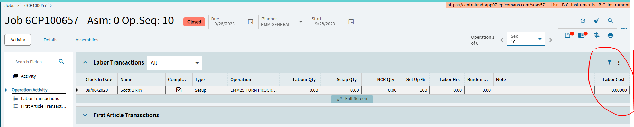The width and height of the screenshot is (634, 127).
Task: Open the All filter dropdown in Labor Transactions
Action: pyautogui.click(x=175, y=63)
